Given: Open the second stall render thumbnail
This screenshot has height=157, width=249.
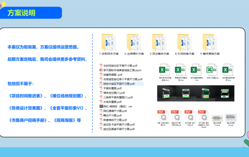Looking at the screenshot, I should (186, 93).
